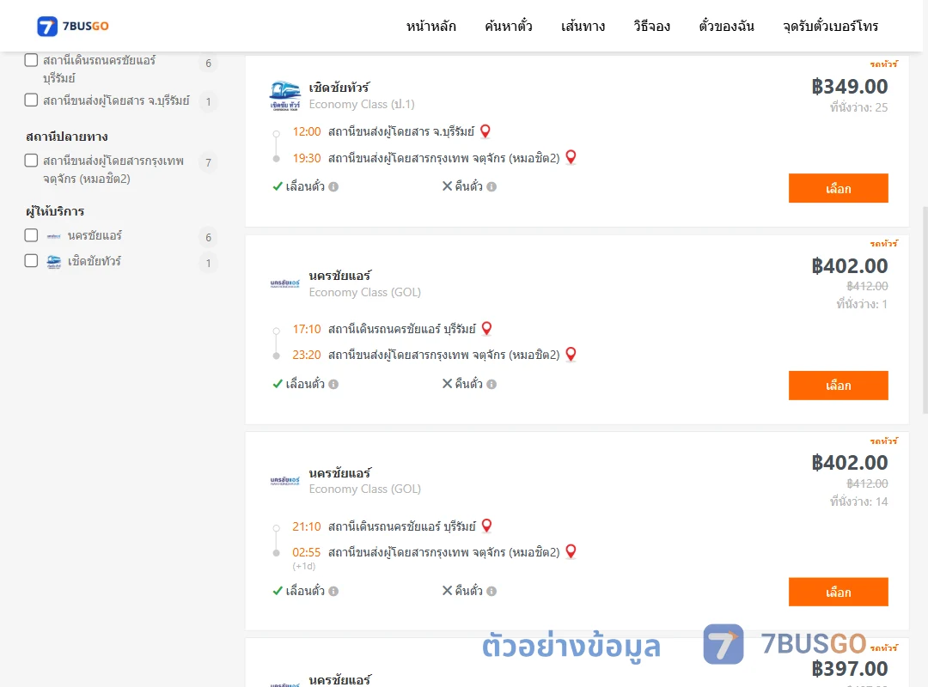The width and height of the screenshot is (928, 687).
Task: Check the นครชัยแอร์ operator filter
Action: point(32,235)
